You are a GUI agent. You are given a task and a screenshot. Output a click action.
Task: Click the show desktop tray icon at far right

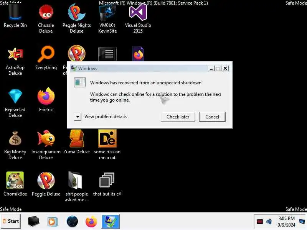click(x=302, y=222)
